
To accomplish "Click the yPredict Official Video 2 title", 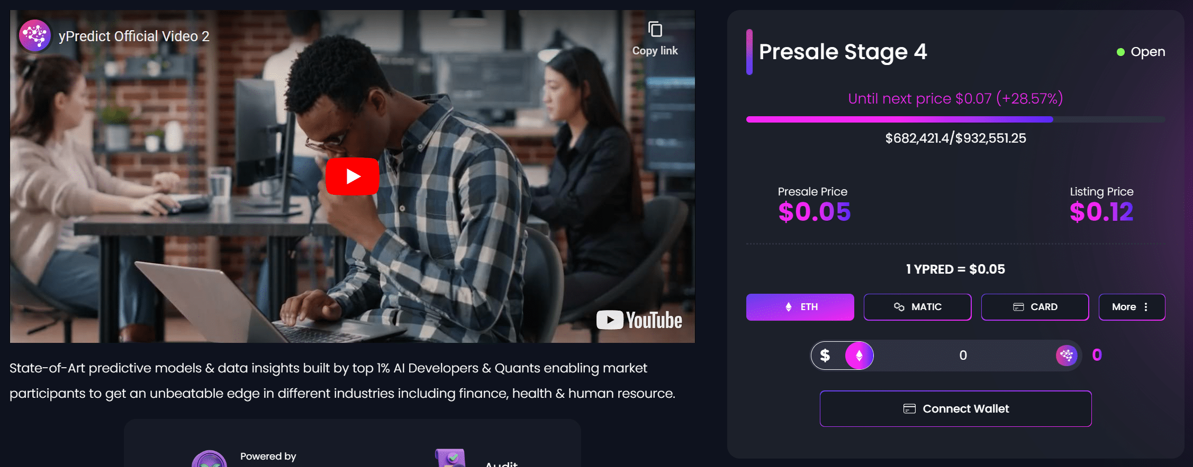I will [134, 36].
